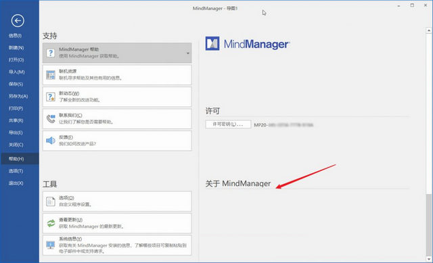Click the question mark icon of MindManager 帮助
The width and height of the screenshot is (433, 263).
coord(51,53)
